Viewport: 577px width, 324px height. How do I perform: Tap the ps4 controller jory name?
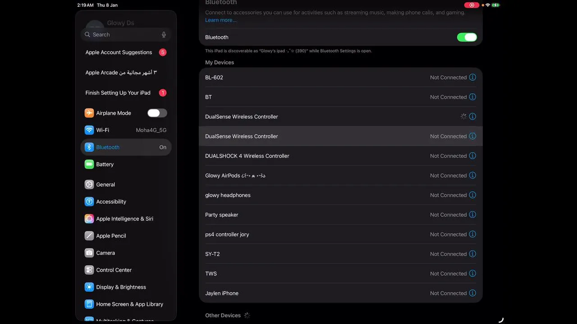tap(227, 234)
